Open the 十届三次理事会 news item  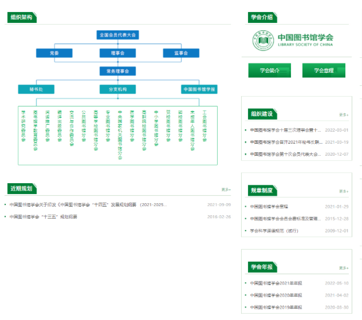[x=285, y=130]
